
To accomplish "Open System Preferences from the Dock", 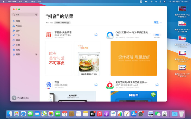I will (x=141, y=114).
